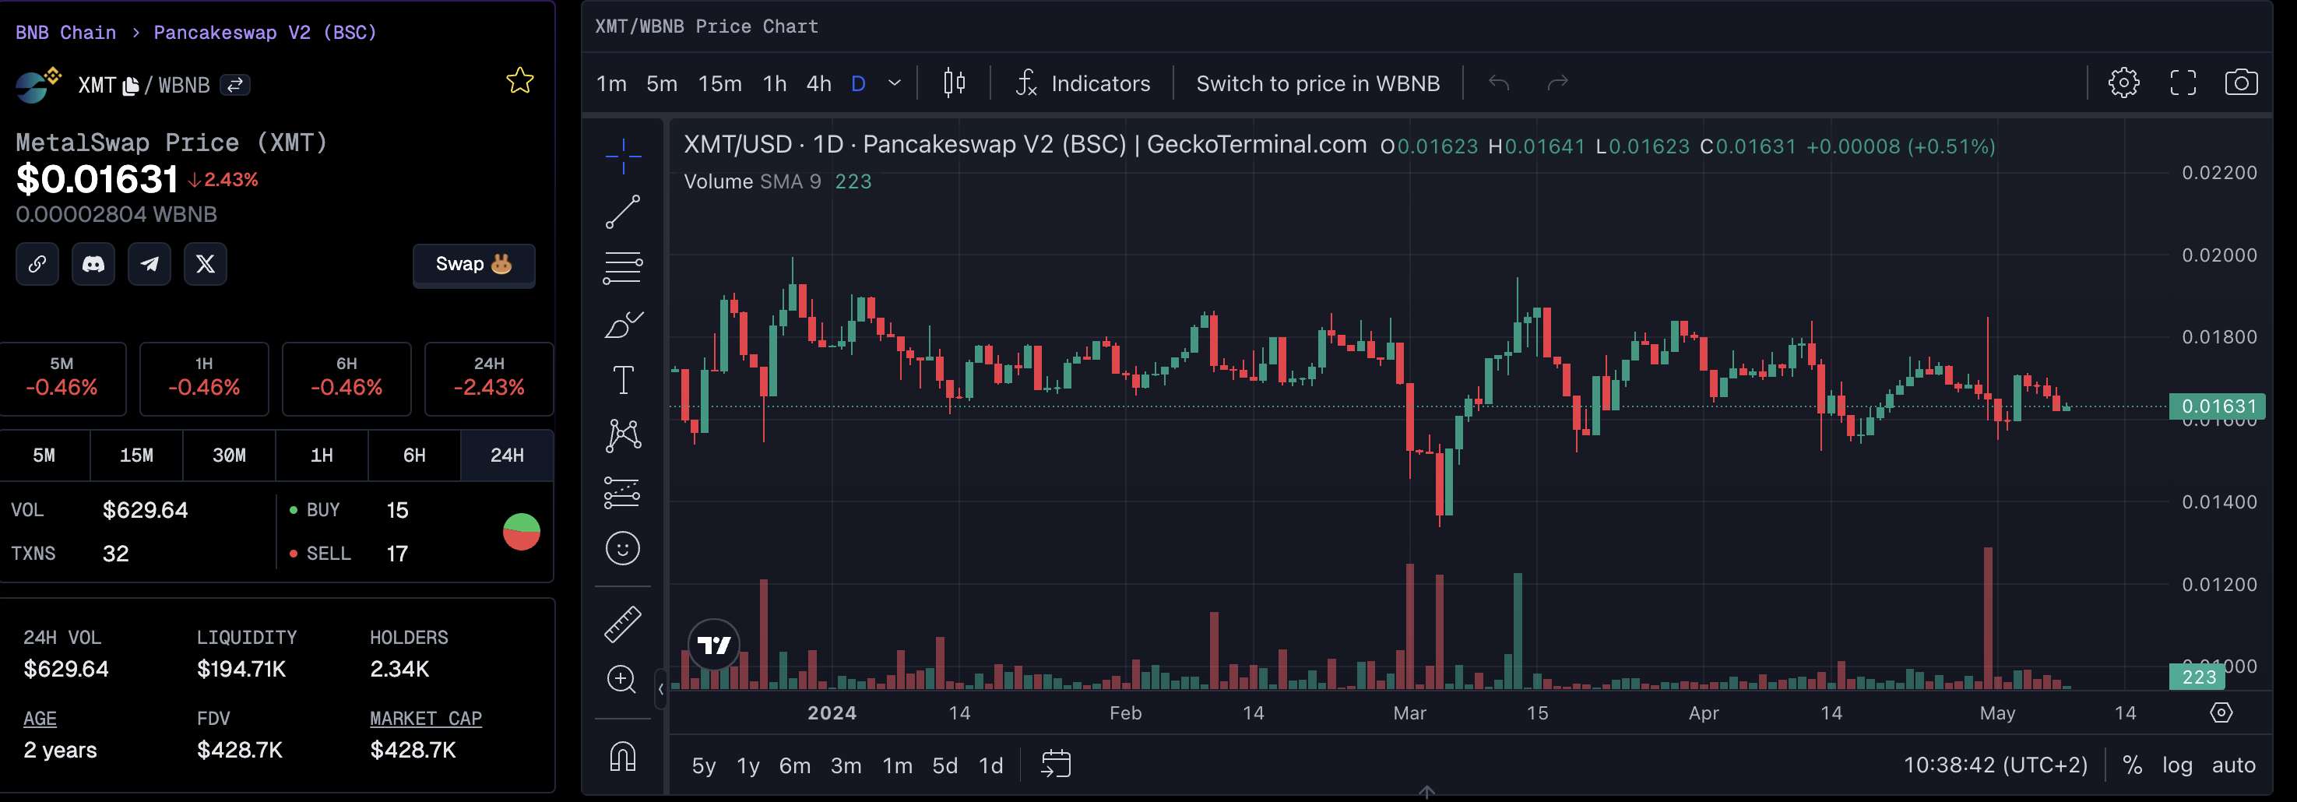Open the Pancakeswap V2 (BSC) breadcrumb link
Image resolution: width=2297 pixels, height=802 pixels.
click(265, 32)
